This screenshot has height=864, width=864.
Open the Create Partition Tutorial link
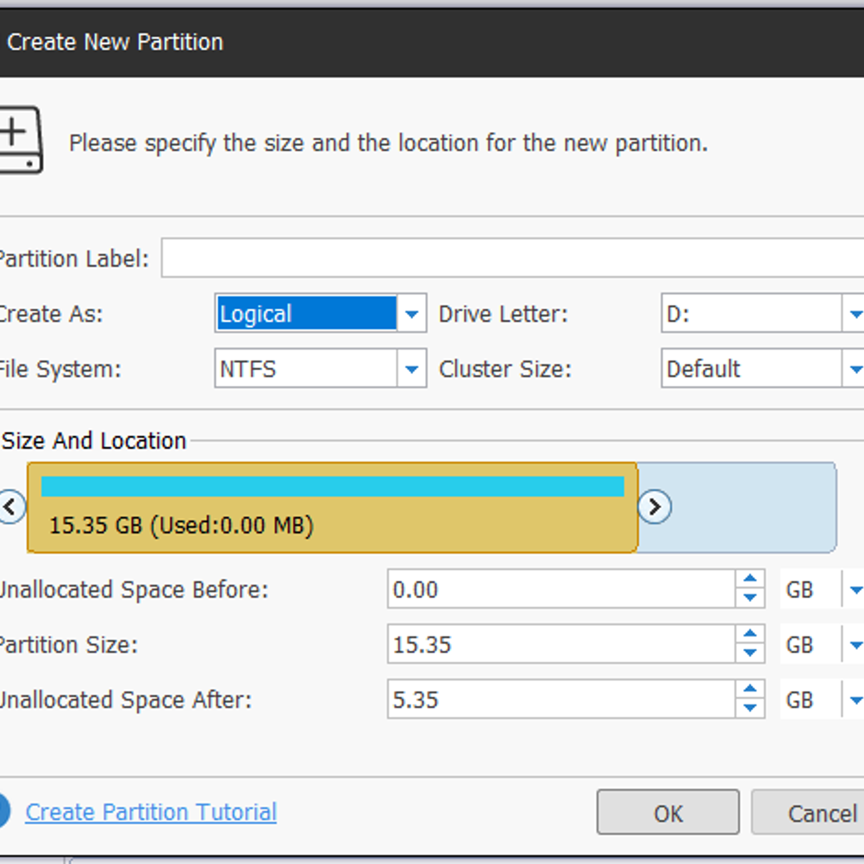pyautogui.click(x=151, y=812)
